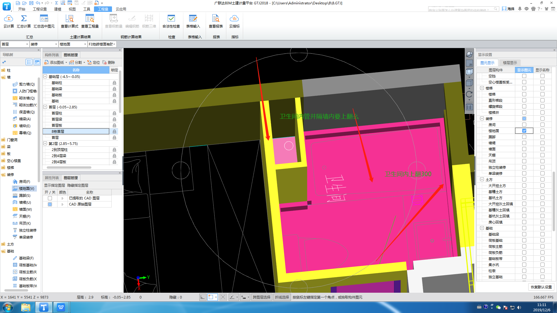The height and width of the screenshot is (313, 557).
Task: Switch navigation tree to list view icon
Action: click(x=29, y=62)
